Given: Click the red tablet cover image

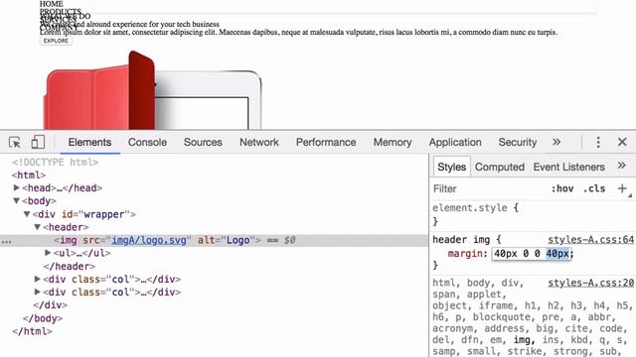Looking at the screenshot, I should click(99, 90).
